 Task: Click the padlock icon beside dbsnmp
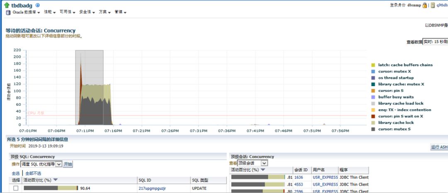click(x=425, y=5)
